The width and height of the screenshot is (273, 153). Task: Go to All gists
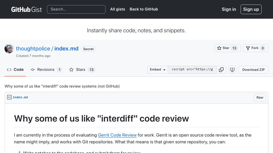(x=117, y=9)
